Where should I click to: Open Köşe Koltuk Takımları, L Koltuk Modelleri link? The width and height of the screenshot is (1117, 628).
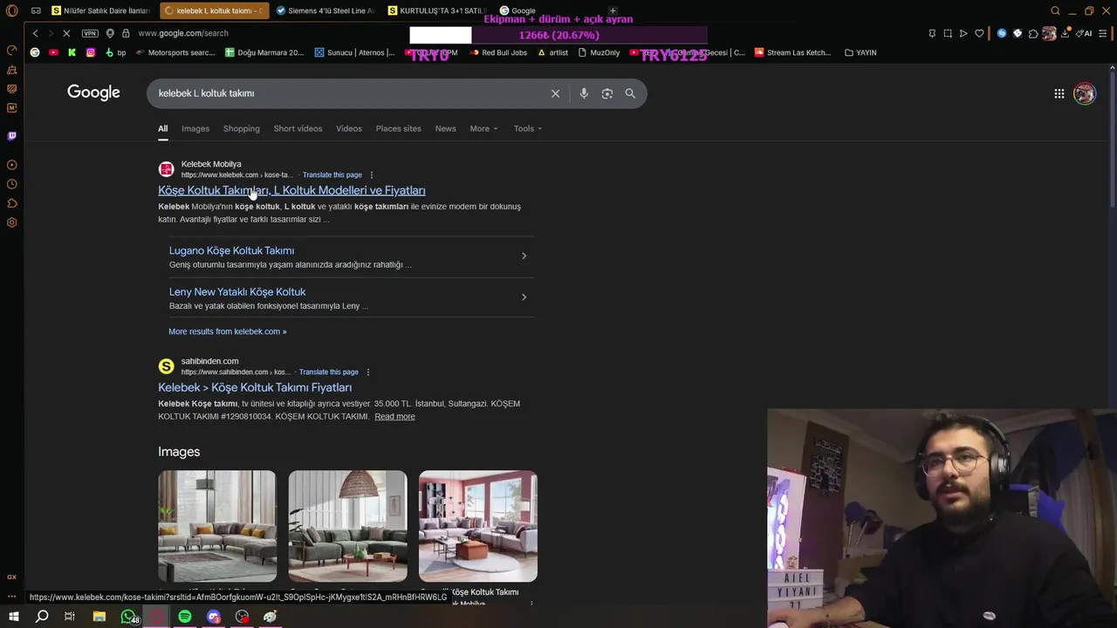[x=291, y=190]
